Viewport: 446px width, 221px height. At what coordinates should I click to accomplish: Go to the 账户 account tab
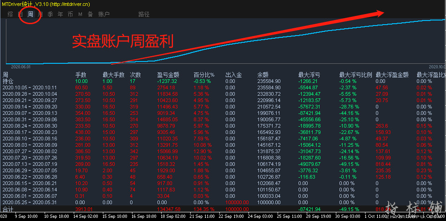[104, 14]
